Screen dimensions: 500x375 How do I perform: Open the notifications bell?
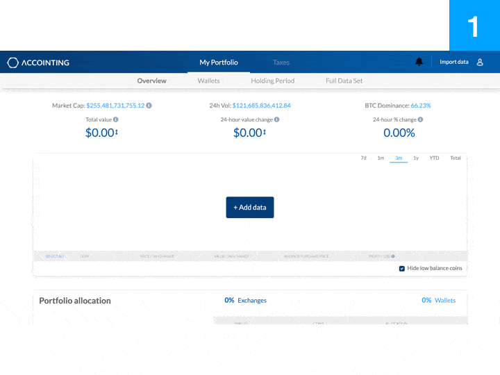[x=419, y=62]
